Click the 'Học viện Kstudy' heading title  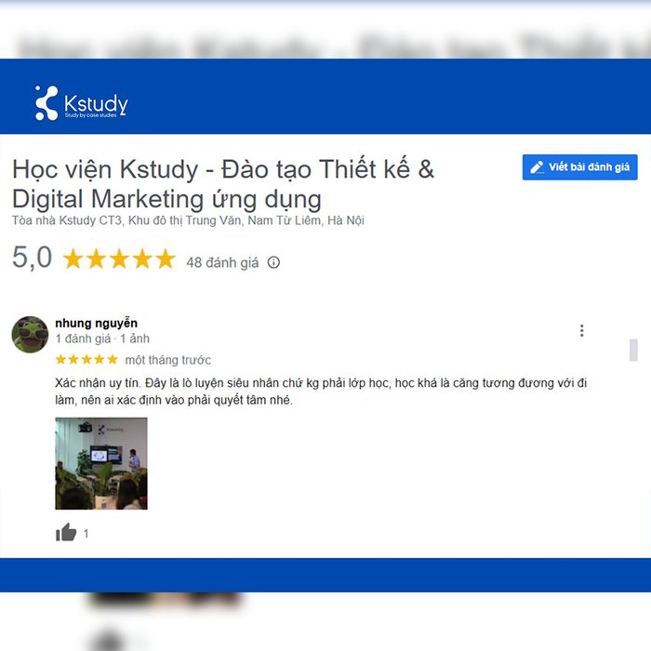point(223,184)
